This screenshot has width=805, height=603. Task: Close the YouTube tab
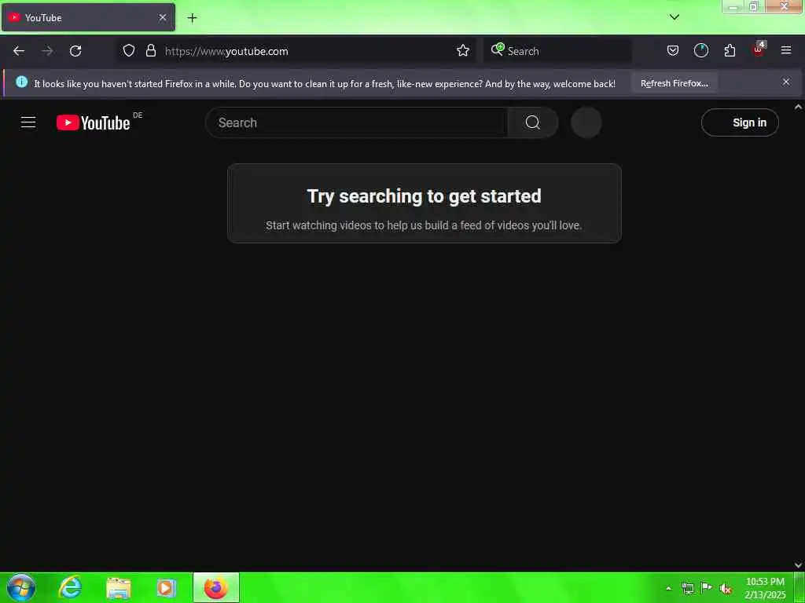(x=163, y=17)
